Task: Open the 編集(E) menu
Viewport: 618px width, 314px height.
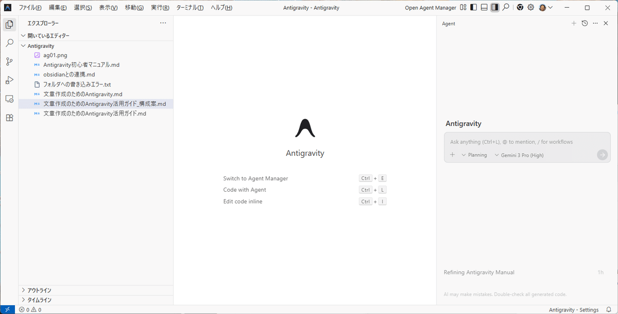Action: click(x=58, y=8)
